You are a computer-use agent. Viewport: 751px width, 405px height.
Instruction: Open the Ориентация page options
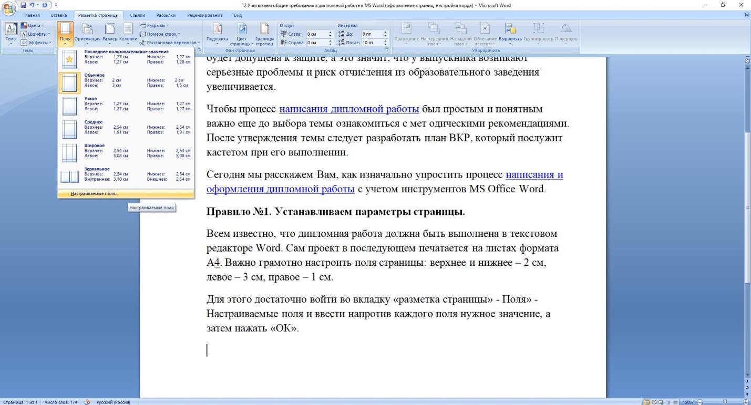87,34
